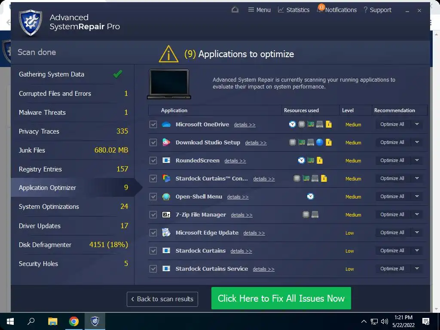This screenshot has width=440, height=330.
Task: Expand recommendation dropdown arrow for Download Studio Setup
Action: (x=417, y=142)
